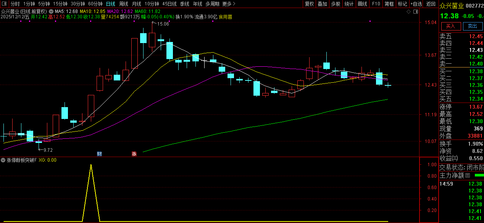
Task: Click the red 买入 buy button
Action: [x=451, y=26]
